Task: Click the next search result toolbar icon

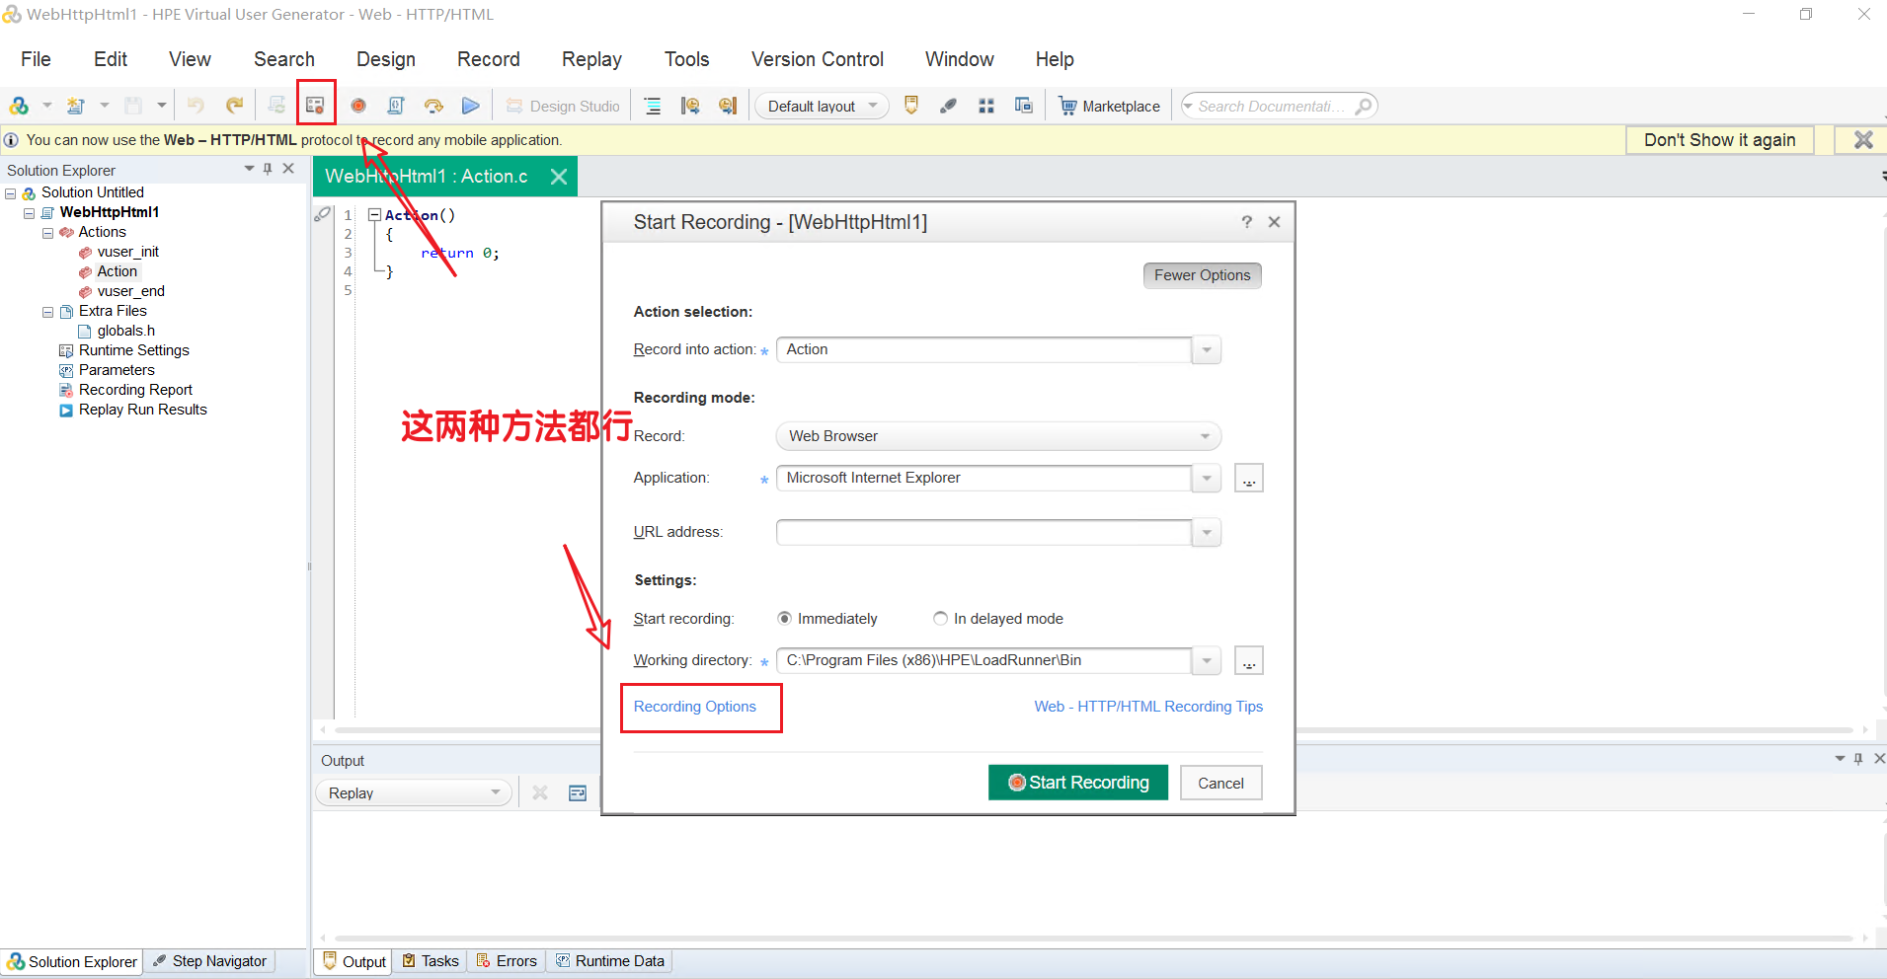Action: pos(728,106)
